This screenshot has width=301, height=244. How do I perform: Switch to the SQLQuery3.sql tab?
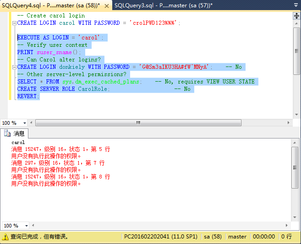point(163,5)
